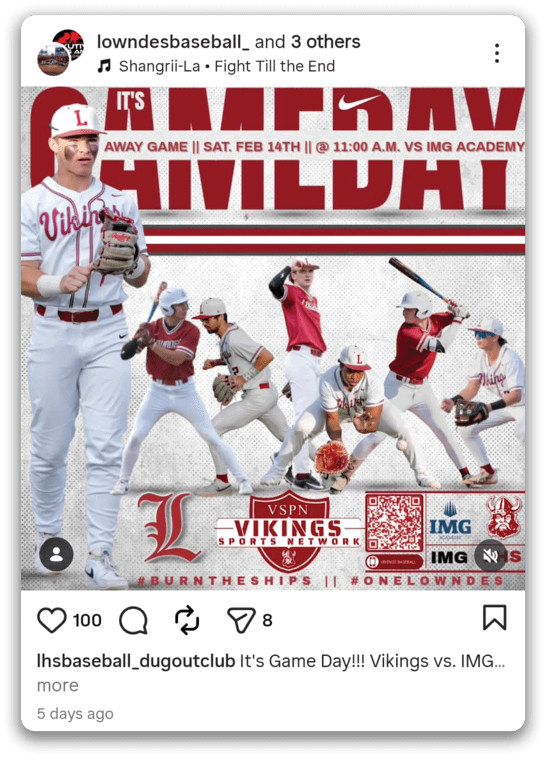Screen dimensions: 546x758
Task: Show tagged people via person icon
Action: coord(56,554)
